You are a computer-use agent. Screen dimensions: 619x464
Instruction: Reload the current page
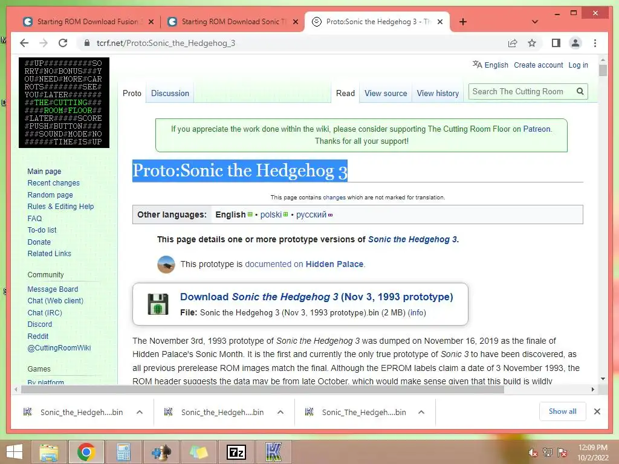[63, 43]
